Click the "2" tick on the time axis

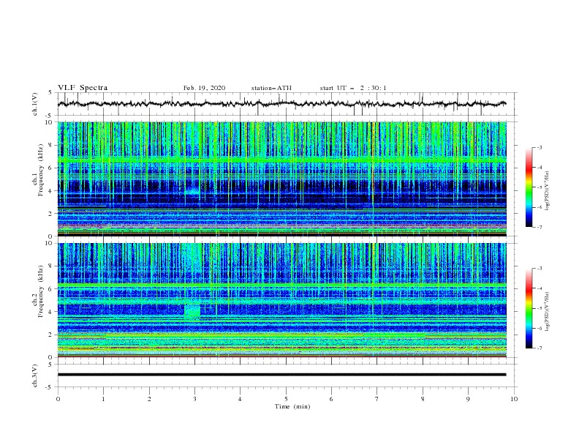coord(149,399)
